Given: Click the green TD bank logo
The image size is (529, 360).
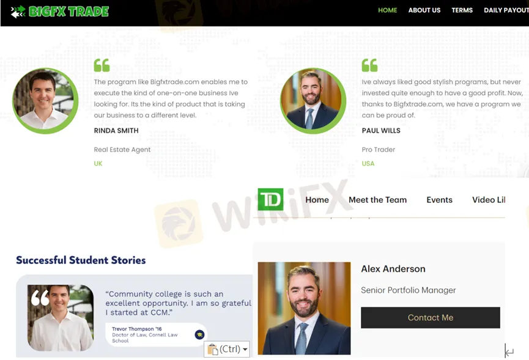Looking at the screenshot, I should (x=270, y=199).
